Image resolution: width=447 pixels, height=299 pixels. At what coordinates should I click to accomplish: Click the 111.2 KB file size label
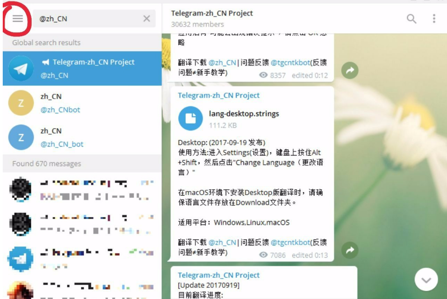tap(223, 126)
